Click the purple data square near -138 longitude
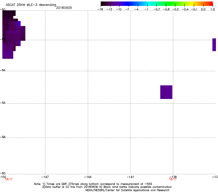This screenshot has width=218, height=192. (166, 92)
